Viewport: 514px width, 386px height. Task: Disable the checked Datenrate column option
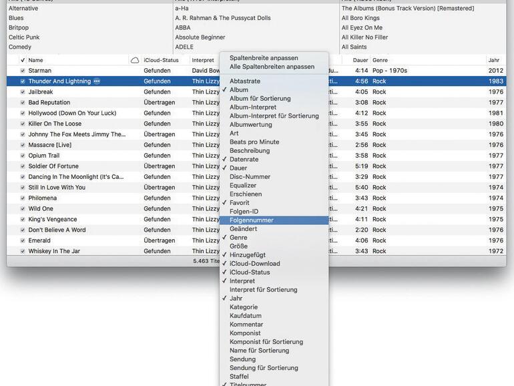point(244,160)
